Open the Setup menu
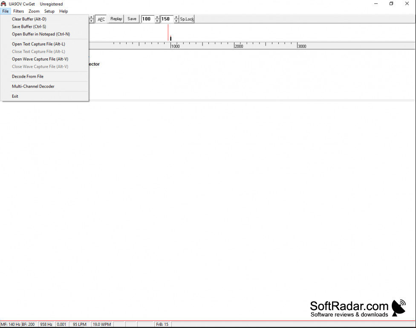Screen dimensions: 416x328 (49, 11)
